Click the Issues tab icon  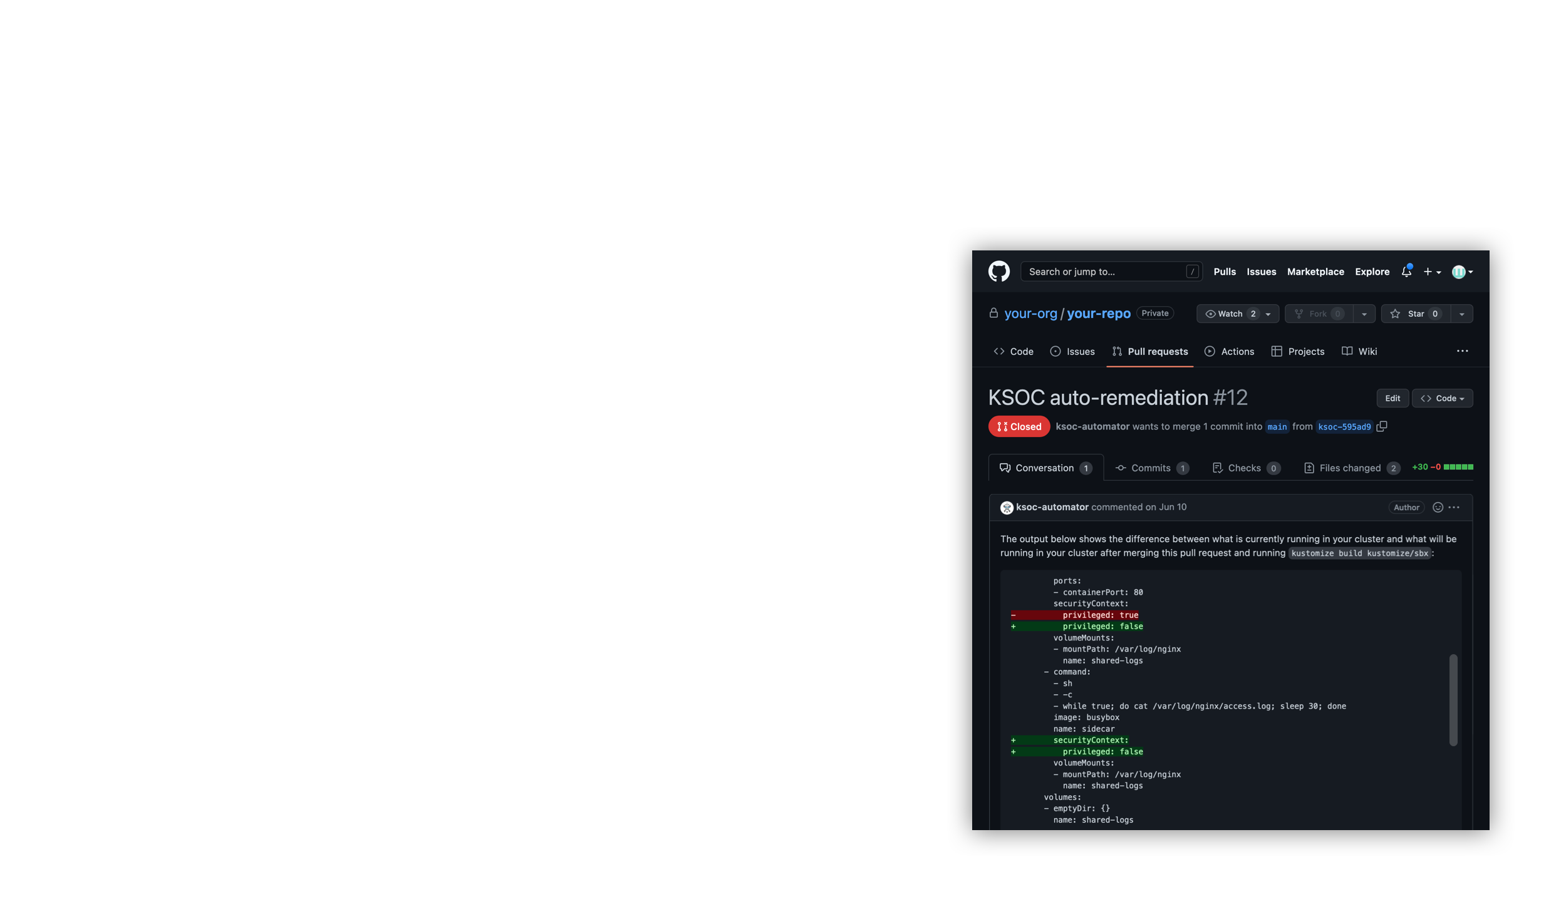[1055, 351]
